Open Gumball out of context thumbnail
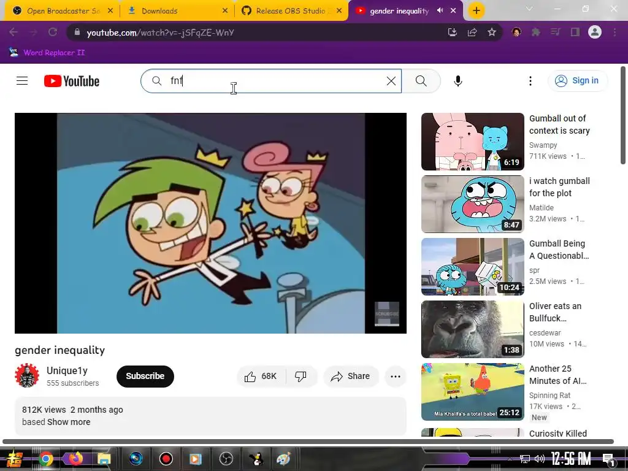628x471 pixels. coord(473,142)
